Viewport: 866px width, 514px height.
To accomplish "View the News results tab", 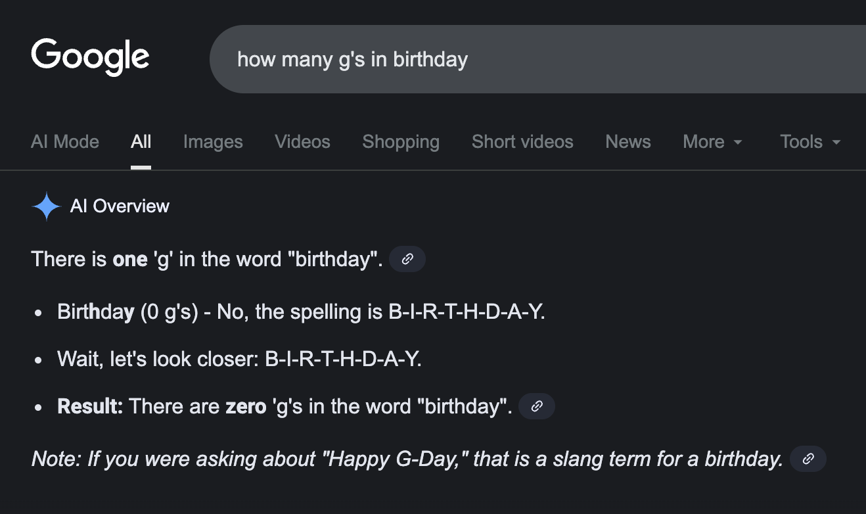I will point(628,142).
